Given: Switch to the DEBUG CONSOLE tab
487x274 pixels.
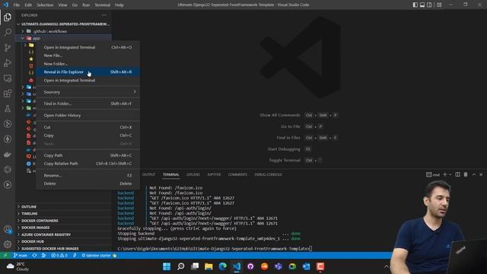Looking at the screenshot, I should (269, 174).
